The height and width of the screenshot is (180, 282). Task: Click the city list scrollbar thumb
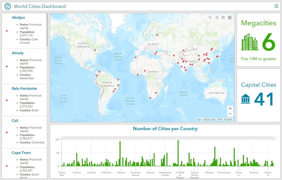coord(47,30)
